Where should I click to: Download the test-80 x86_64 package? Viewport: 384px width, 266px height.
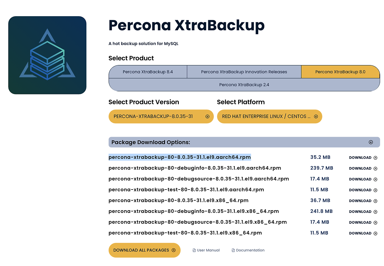[x=363, y=233]
